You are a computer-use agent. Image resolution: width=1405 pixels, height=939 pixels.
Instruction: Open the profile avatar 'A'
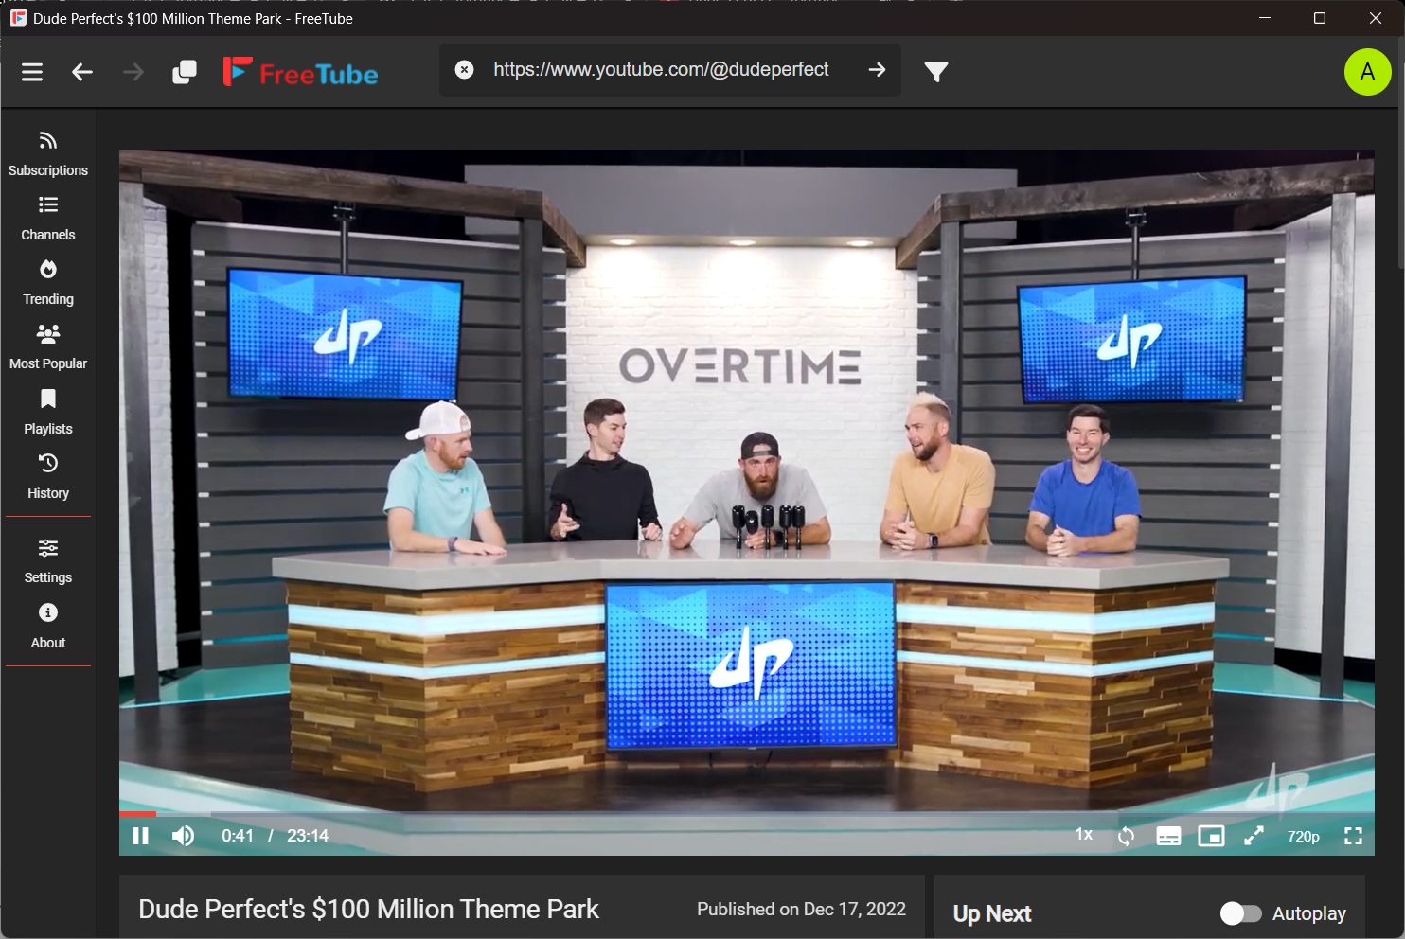point(1368,72)
